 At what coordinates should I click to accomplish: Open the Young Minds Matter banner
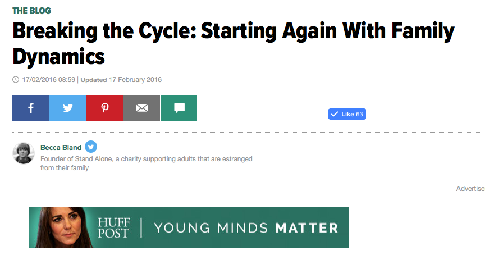(x=189, y=227)
